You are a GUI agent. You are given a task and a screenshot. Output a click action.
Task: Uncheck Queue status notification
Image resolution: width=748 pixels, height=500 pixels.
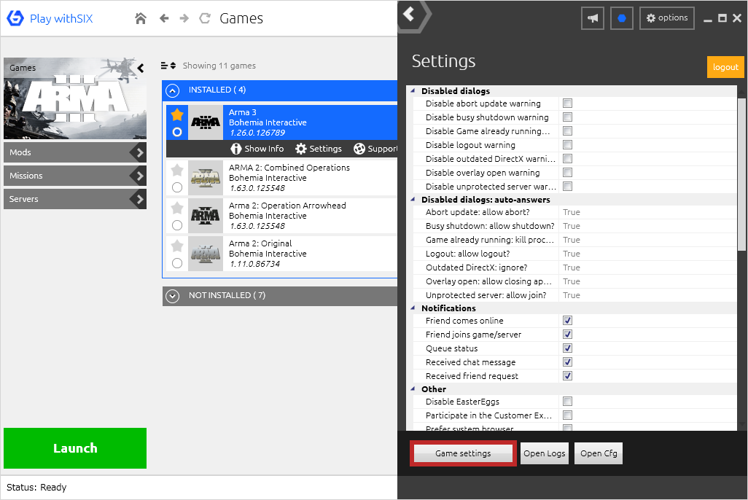tap(567, 348)
